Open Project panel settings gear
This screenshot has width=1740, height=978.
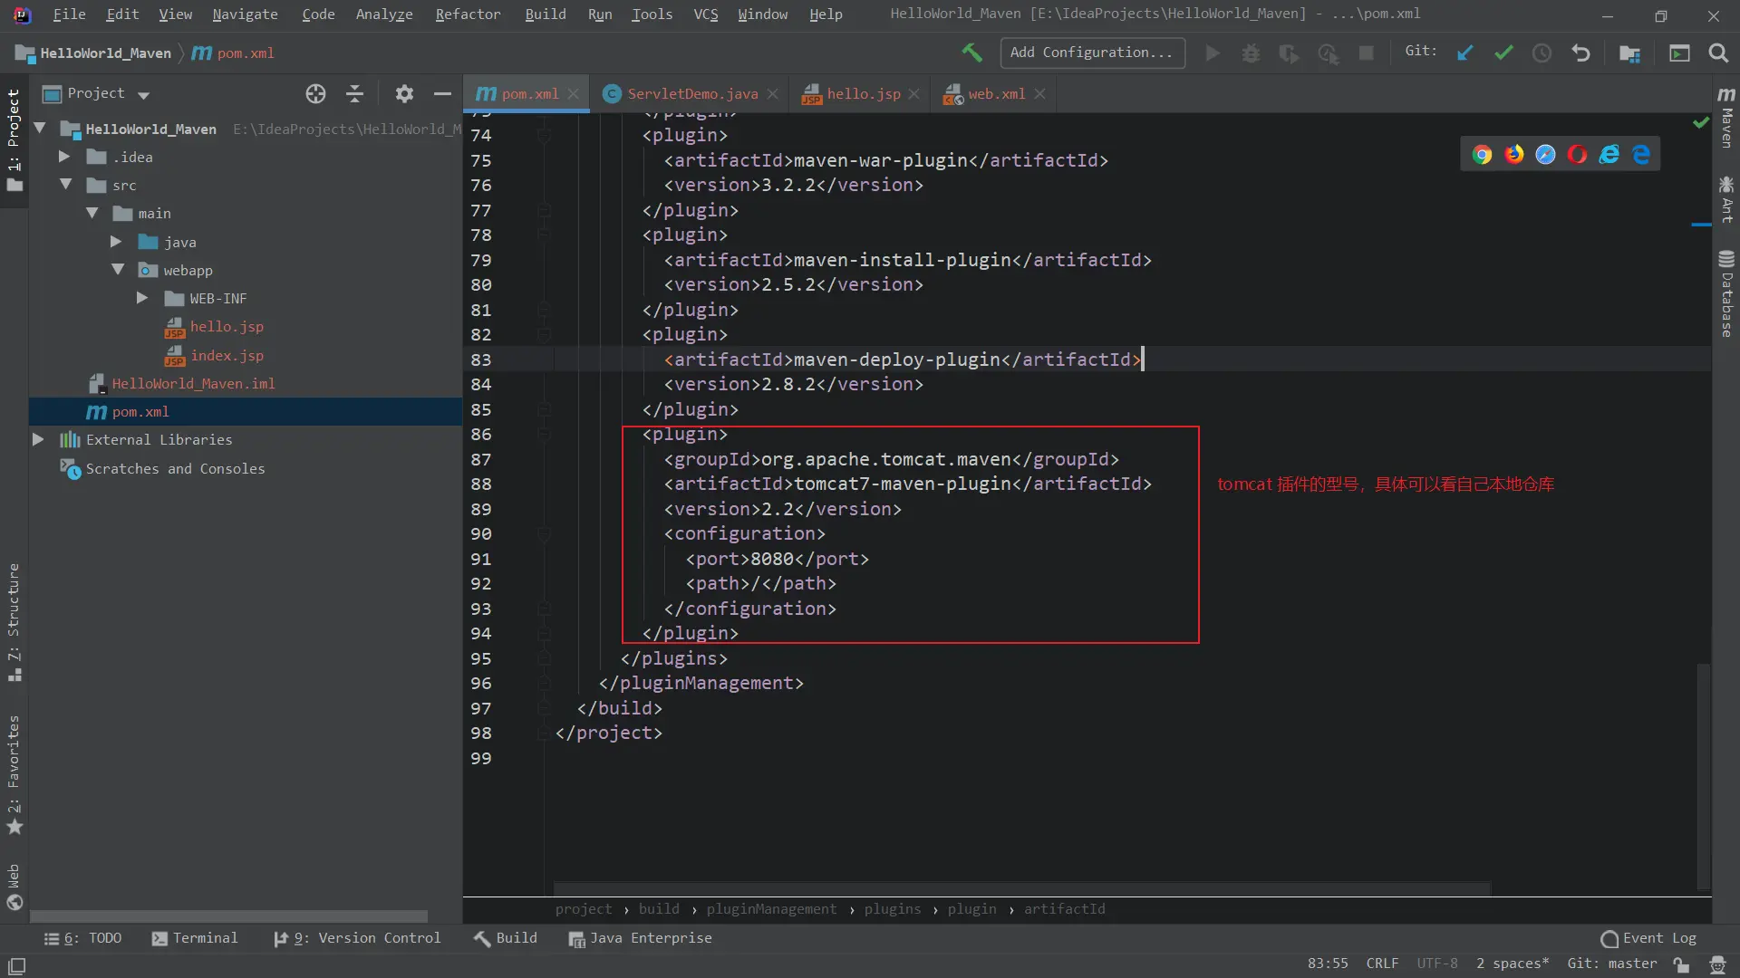pos(404,93)
